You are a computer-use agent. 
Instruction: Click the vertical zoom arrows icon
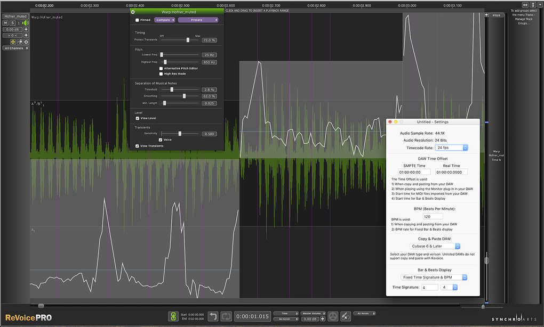click(x=533, y=5)
